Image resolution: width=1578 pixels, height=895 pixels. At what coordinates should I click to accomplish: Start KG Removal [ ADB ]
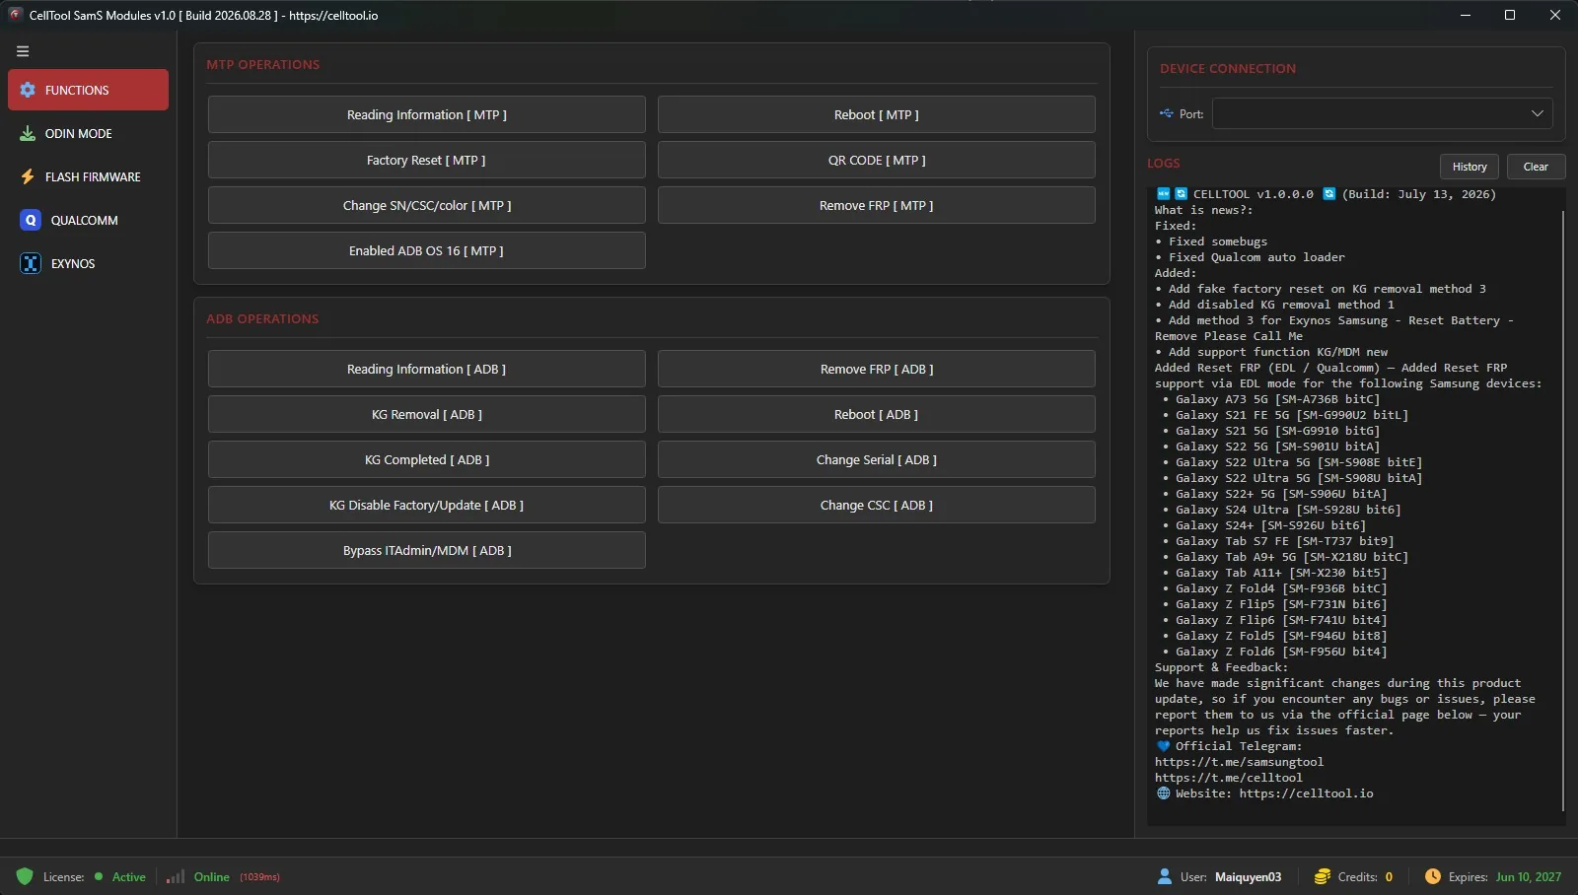click(426, 414)
